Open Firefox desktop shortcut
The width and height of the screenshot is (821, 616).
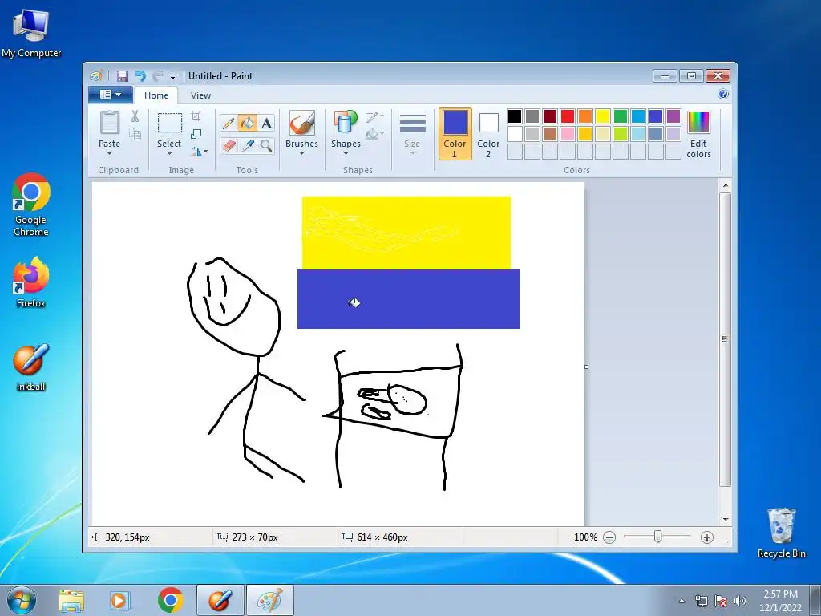pos(31,282)
